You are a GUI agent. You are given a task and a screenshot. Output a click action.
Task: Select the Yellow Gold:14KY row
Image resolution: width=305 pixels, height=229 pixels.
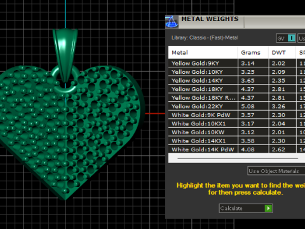pos(236,81)
